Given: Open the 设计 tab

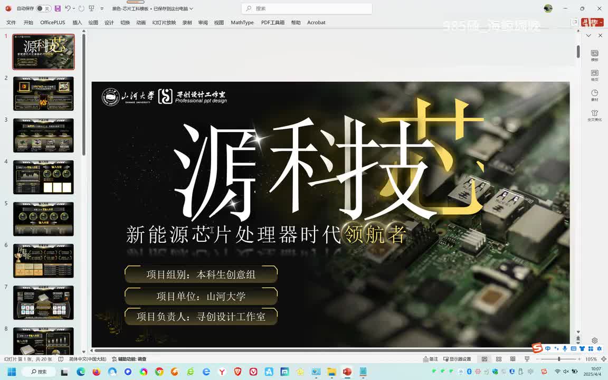Looking at the screenshot, I should (x=109, y=23).
